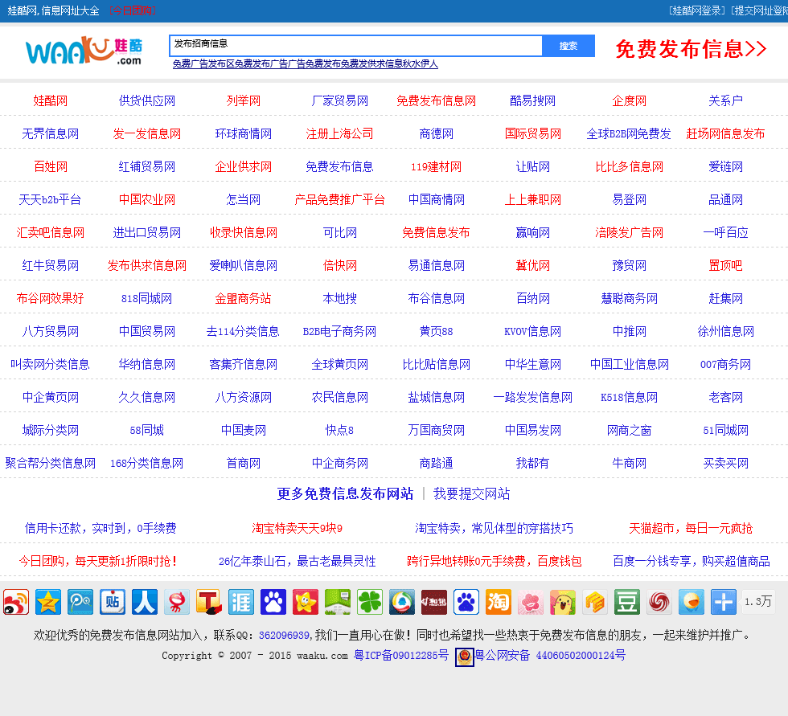Share to Taobao '淘' icon
Screen dimensions: 788x716
499,602
